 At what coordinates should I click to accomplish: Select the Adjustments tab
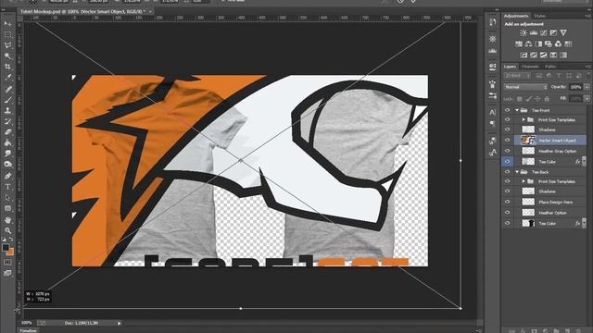pyautogui.click(x=516, y=16)
